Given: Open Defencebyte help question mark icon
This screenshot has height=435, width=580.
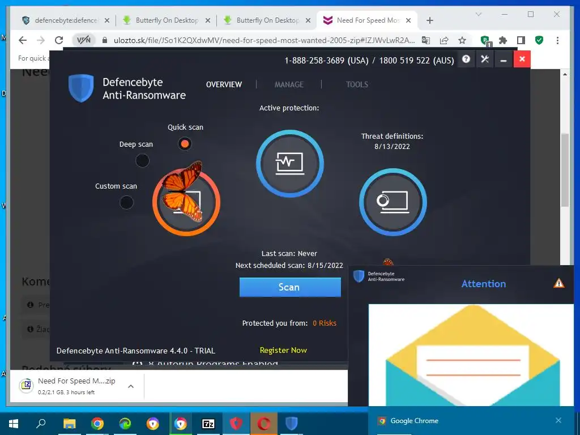Looking at the screenshot, I should (466, 59).
